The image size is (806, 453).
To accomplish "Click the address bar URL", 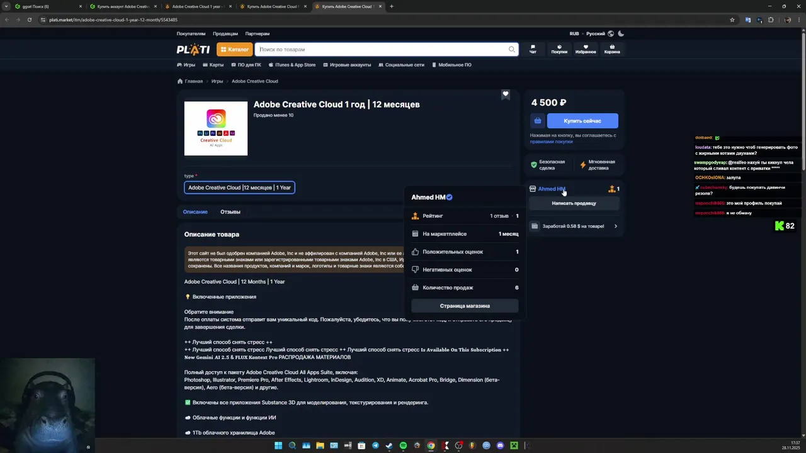I will tap(113, 20).
